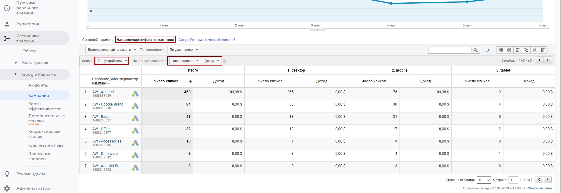The height and width of the screenshot is (193, 561).
Task: Select primary dimension Название/идентификатор кампании
Action: [x=145, y=40]
